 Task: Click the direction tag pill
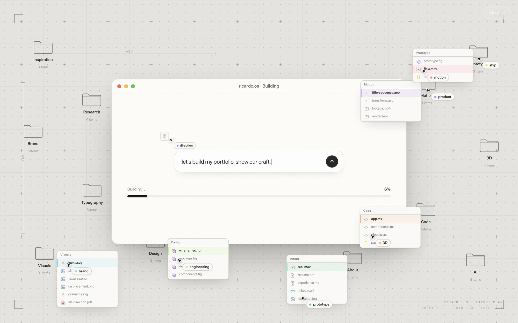tap(185, 146)
